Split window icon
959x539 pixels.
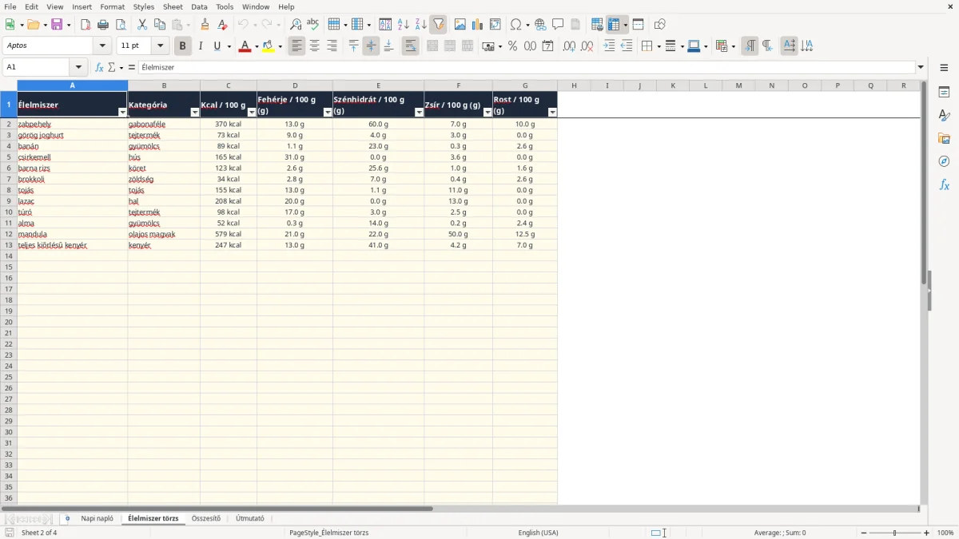pyautogui.click(x=638, y=25)
